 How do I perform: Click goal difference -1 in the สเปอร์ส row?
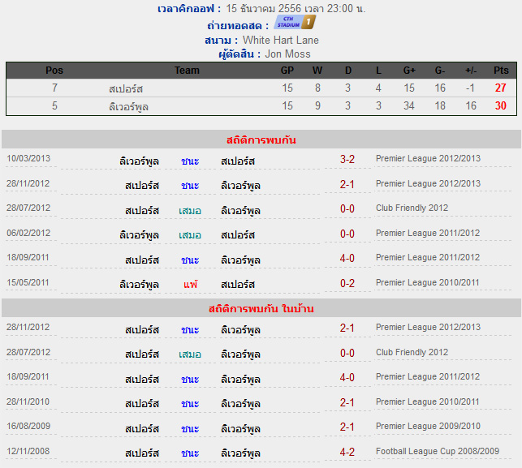point(470,88)
